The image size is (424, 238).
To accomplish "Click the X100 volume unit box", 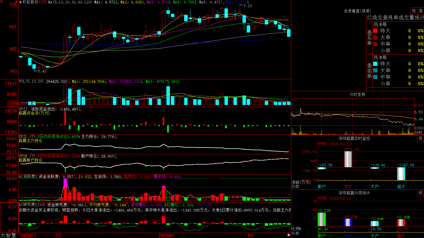I will click(x=13, y=103).
